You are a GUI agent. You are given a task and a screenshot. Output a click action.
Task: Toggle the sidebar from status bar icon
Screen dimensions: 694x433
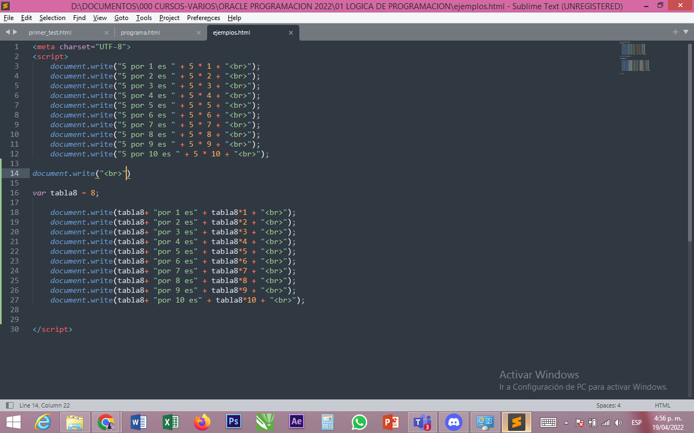[9, 405]
